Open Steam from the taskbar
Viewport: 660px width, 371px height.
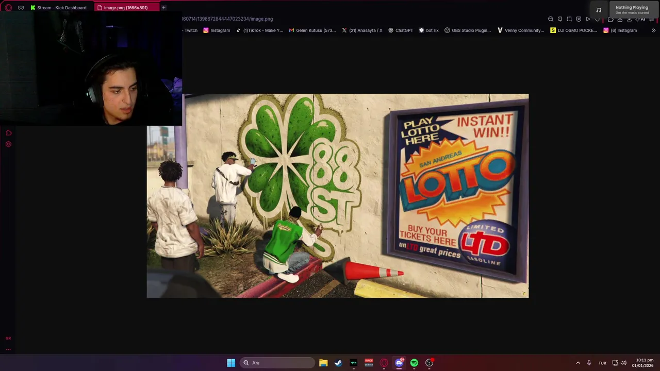[338, 363]
